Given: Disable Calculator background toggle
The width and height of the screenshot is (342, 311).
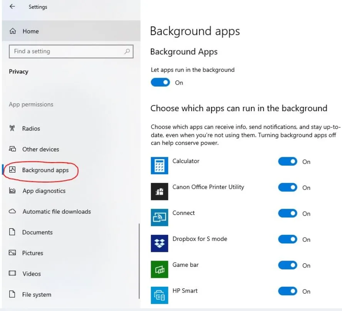Looking at the screenshot, I should 288,162.
